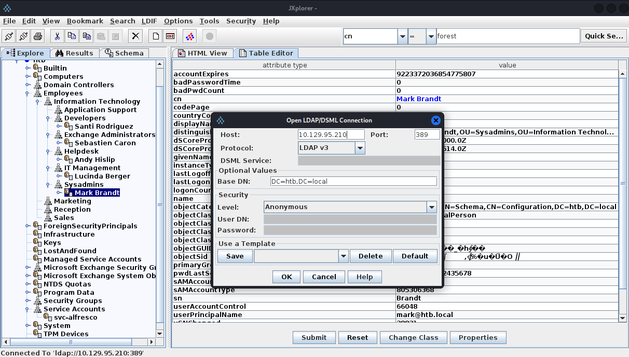Collapse the Service Accounts node

[x=28, y=309]
